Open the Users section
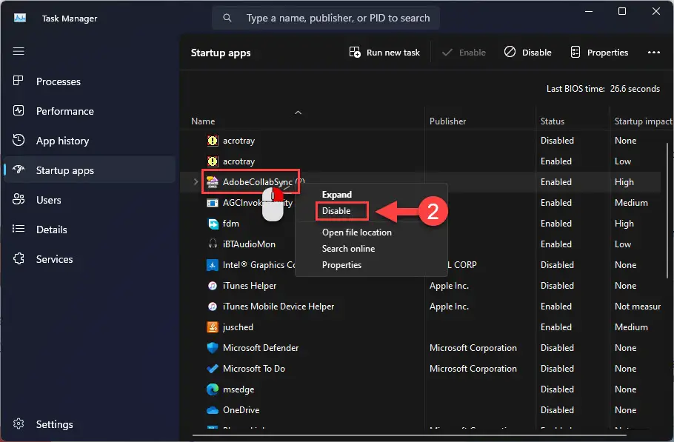 point(49,200)
